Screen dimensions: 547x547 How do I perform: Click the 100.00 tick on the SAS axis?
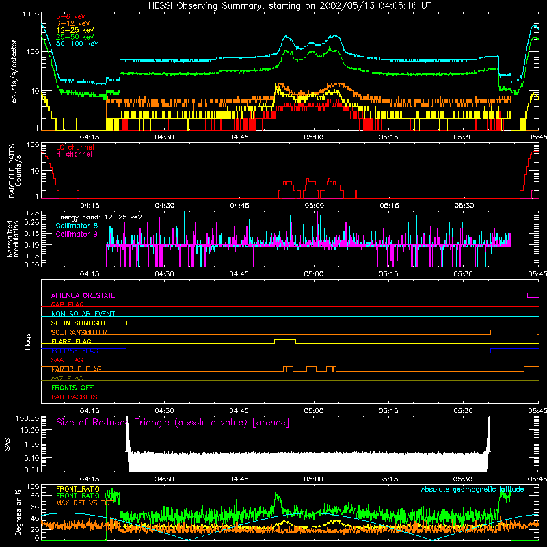(x=27, y=418)
